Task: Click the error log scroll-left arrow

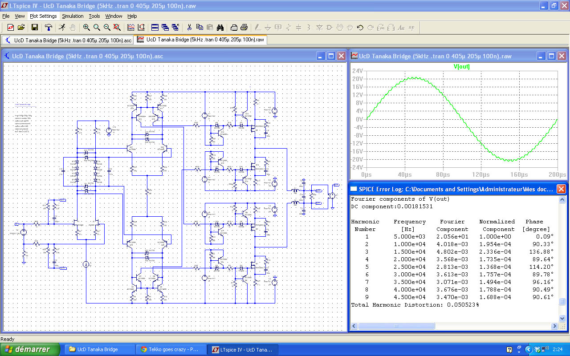Action: 354,326
